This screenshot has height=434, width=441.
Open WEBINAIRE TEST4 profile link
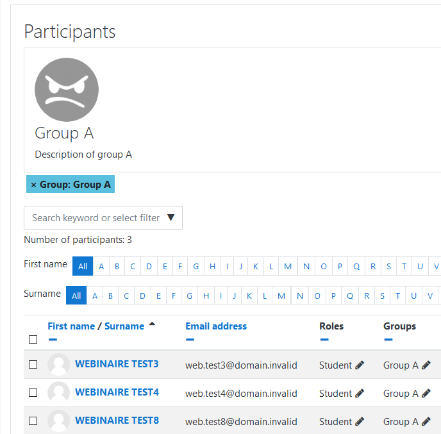[117, 392]
